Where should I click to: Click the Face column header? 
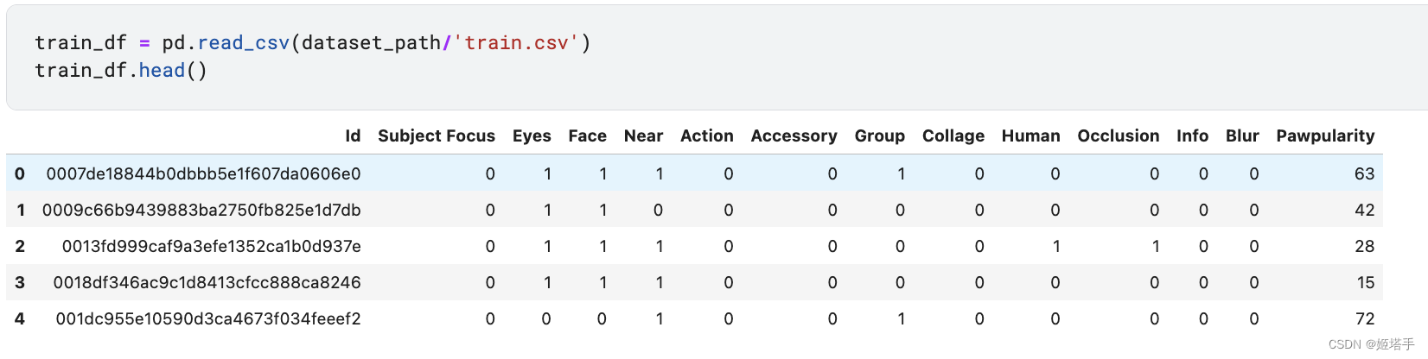point(587,136)
